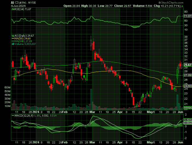Click the '4-Jun-2024' date label
This screenshot has height=145, width=192.
coord(18,6)
